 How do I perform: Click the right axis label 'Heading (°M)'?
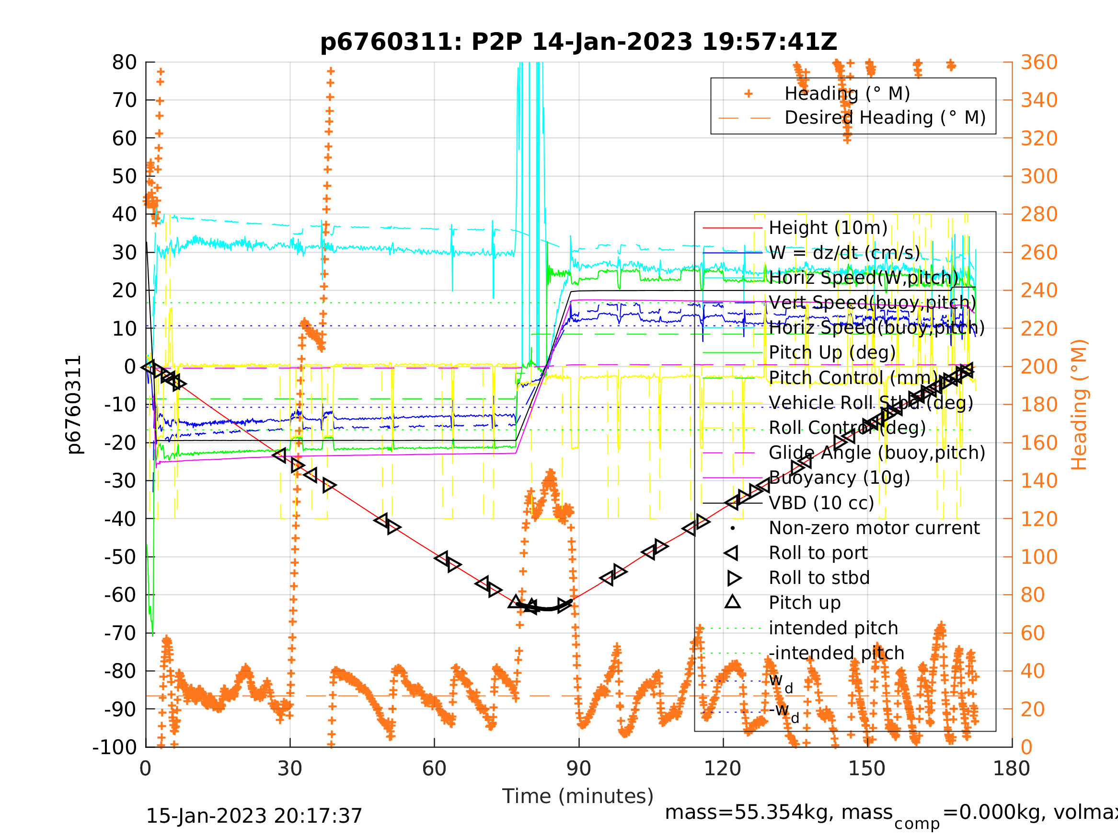(1079, 405)
